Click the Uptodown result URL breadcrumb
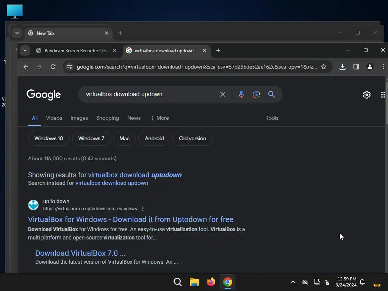The width and height of the screenshot is (388, 291). 90,209
